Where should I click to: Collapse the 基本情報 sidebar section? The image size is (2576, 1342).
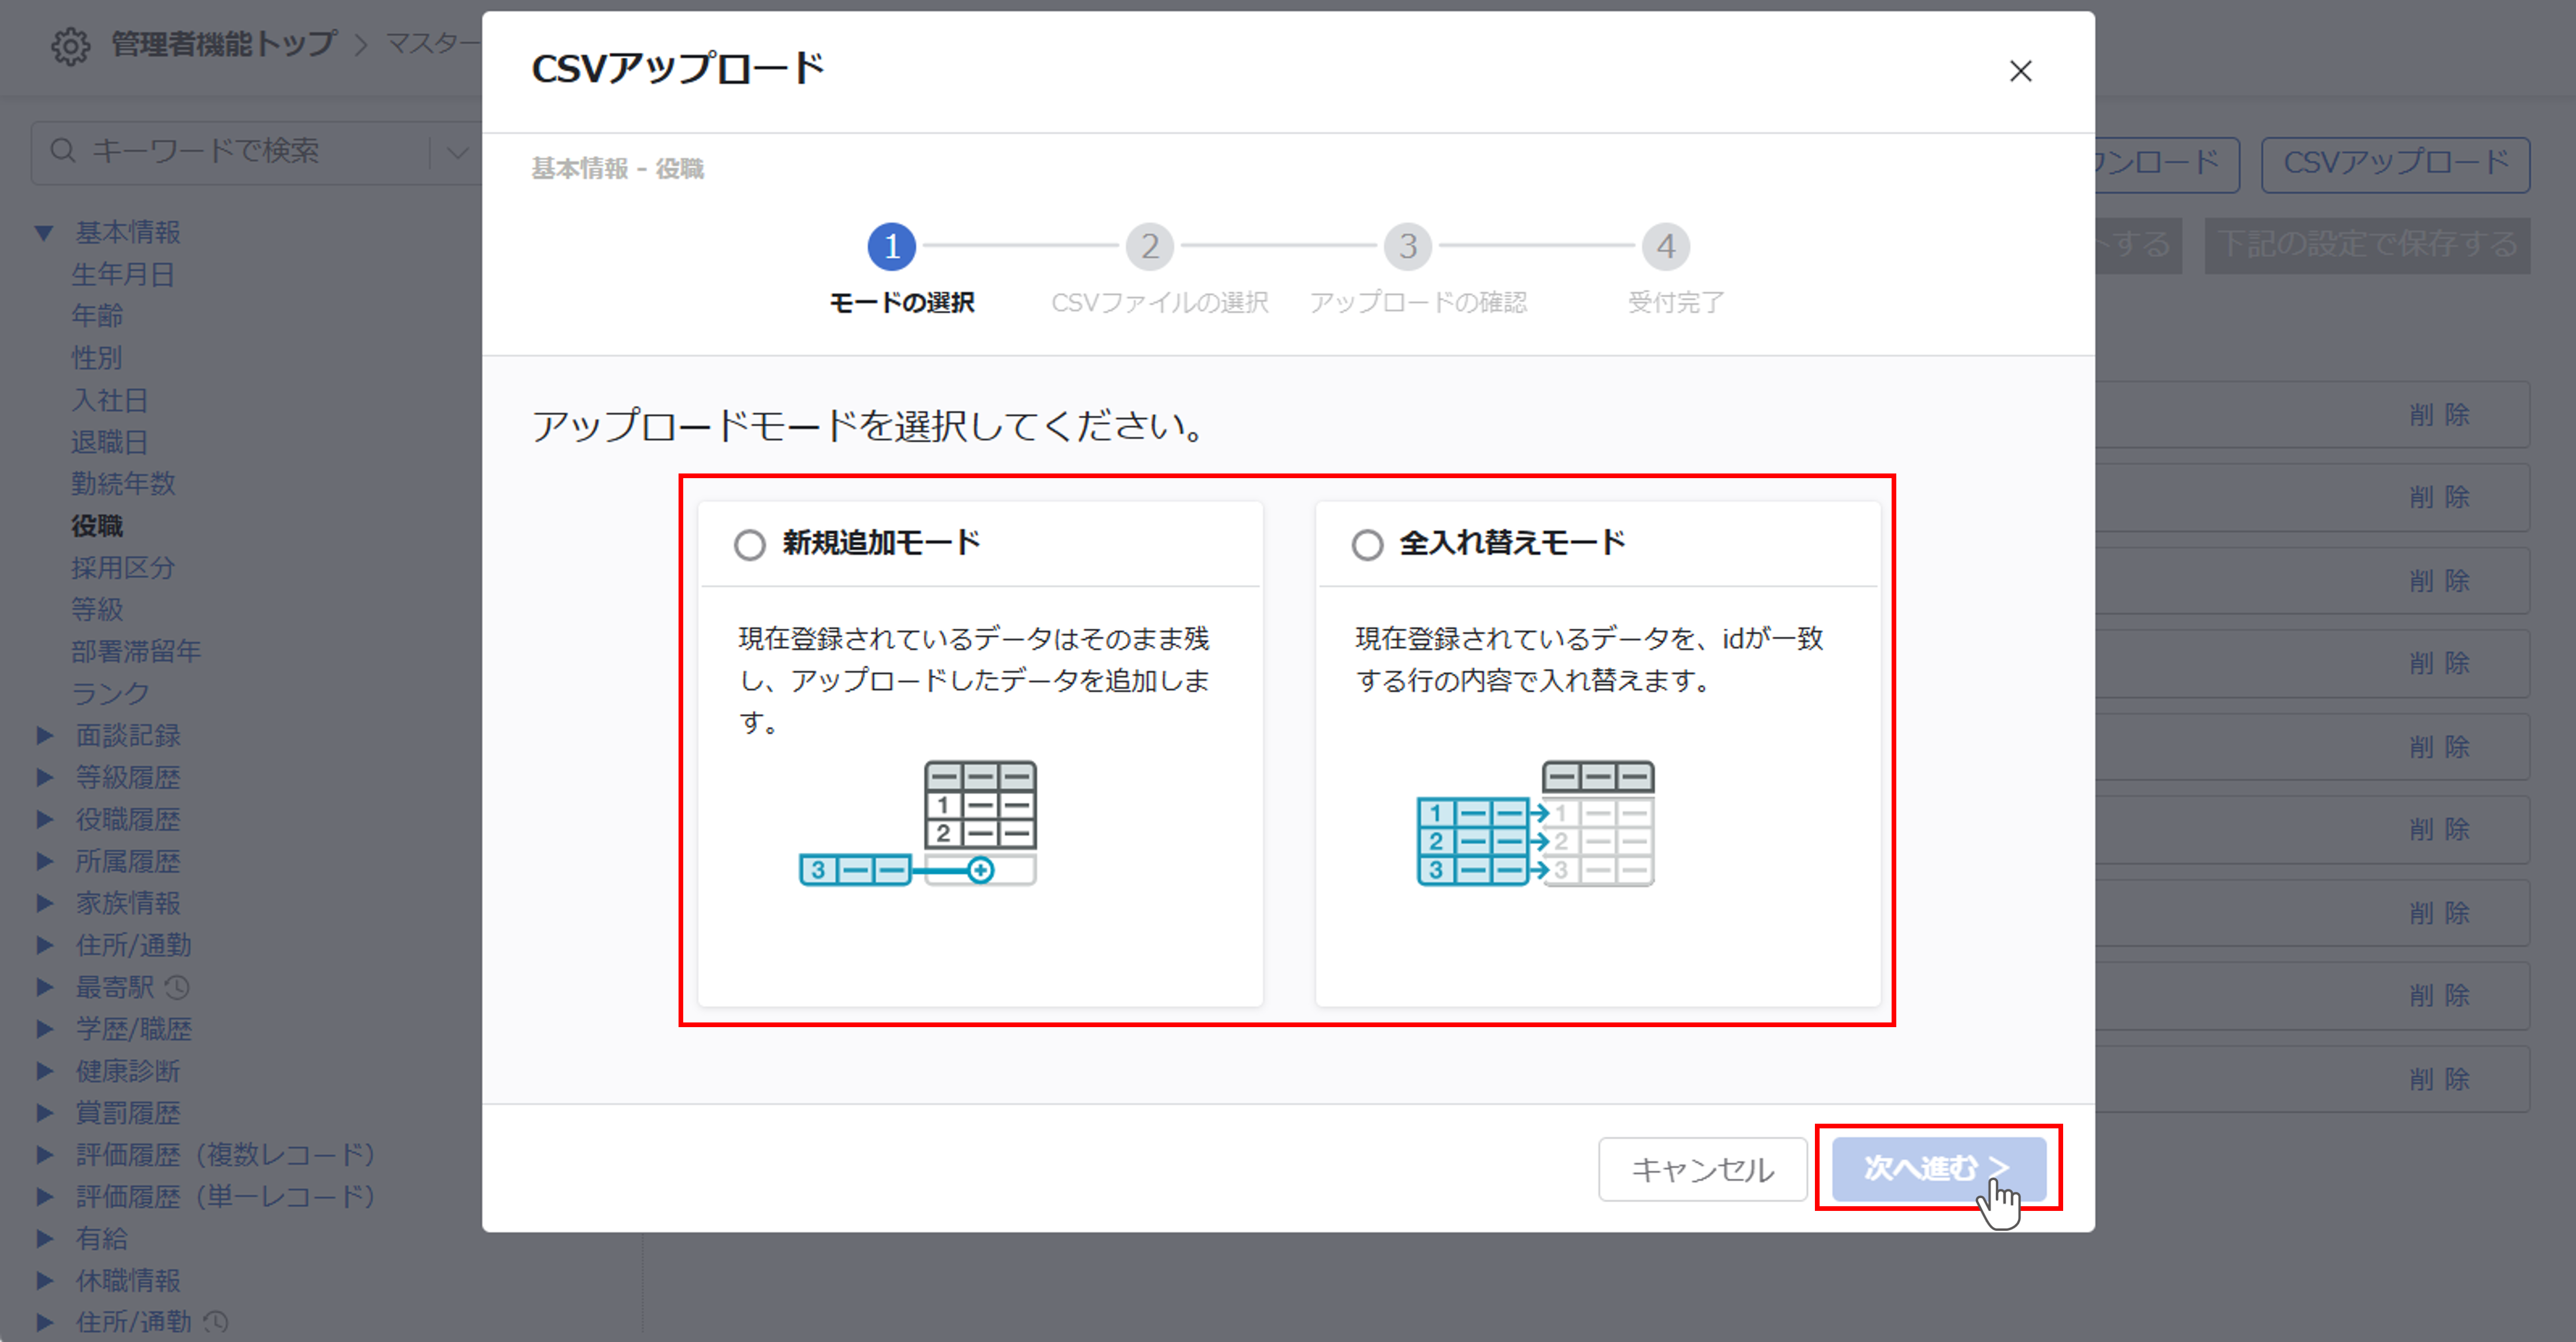click(44, 231)
